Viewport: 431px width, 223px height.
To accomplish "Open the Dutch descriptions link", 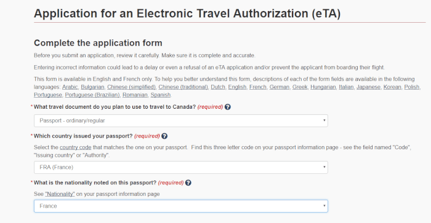I will coord(218,87).
